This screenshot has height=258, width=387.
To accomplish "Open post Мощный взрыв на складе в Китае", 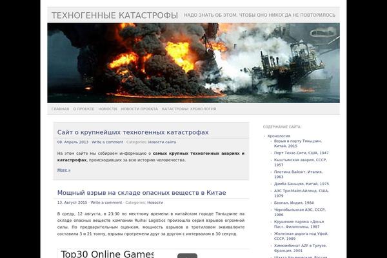I will tap(141, 193).
